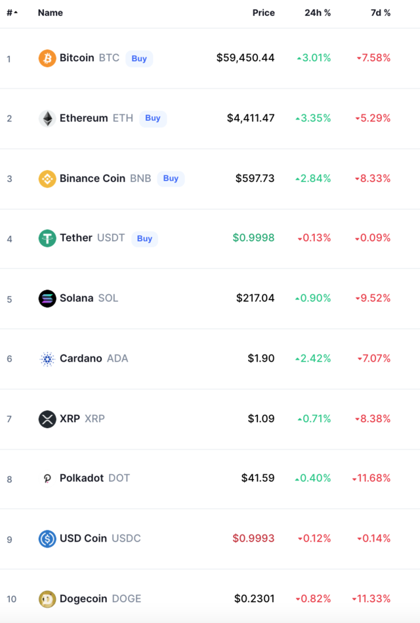Click the Tether green logo icon
Image resolution: width=420 pixels, height=623 pixels.
(47, 238)
